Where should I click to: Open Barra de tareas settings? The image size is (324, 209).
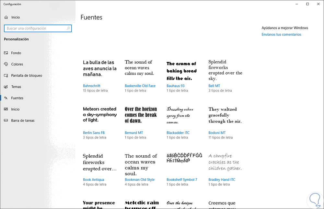click(x=23, y=120)
